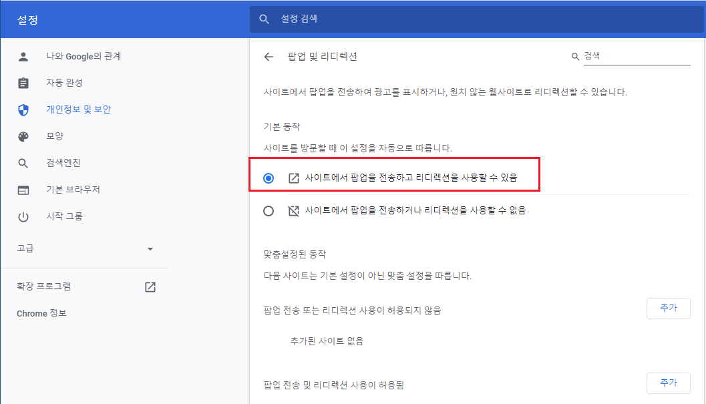Screen dimensions: 706x404
Task: Click the external link icon beside 확장 프로그램
Action: (x=150, y=287)
